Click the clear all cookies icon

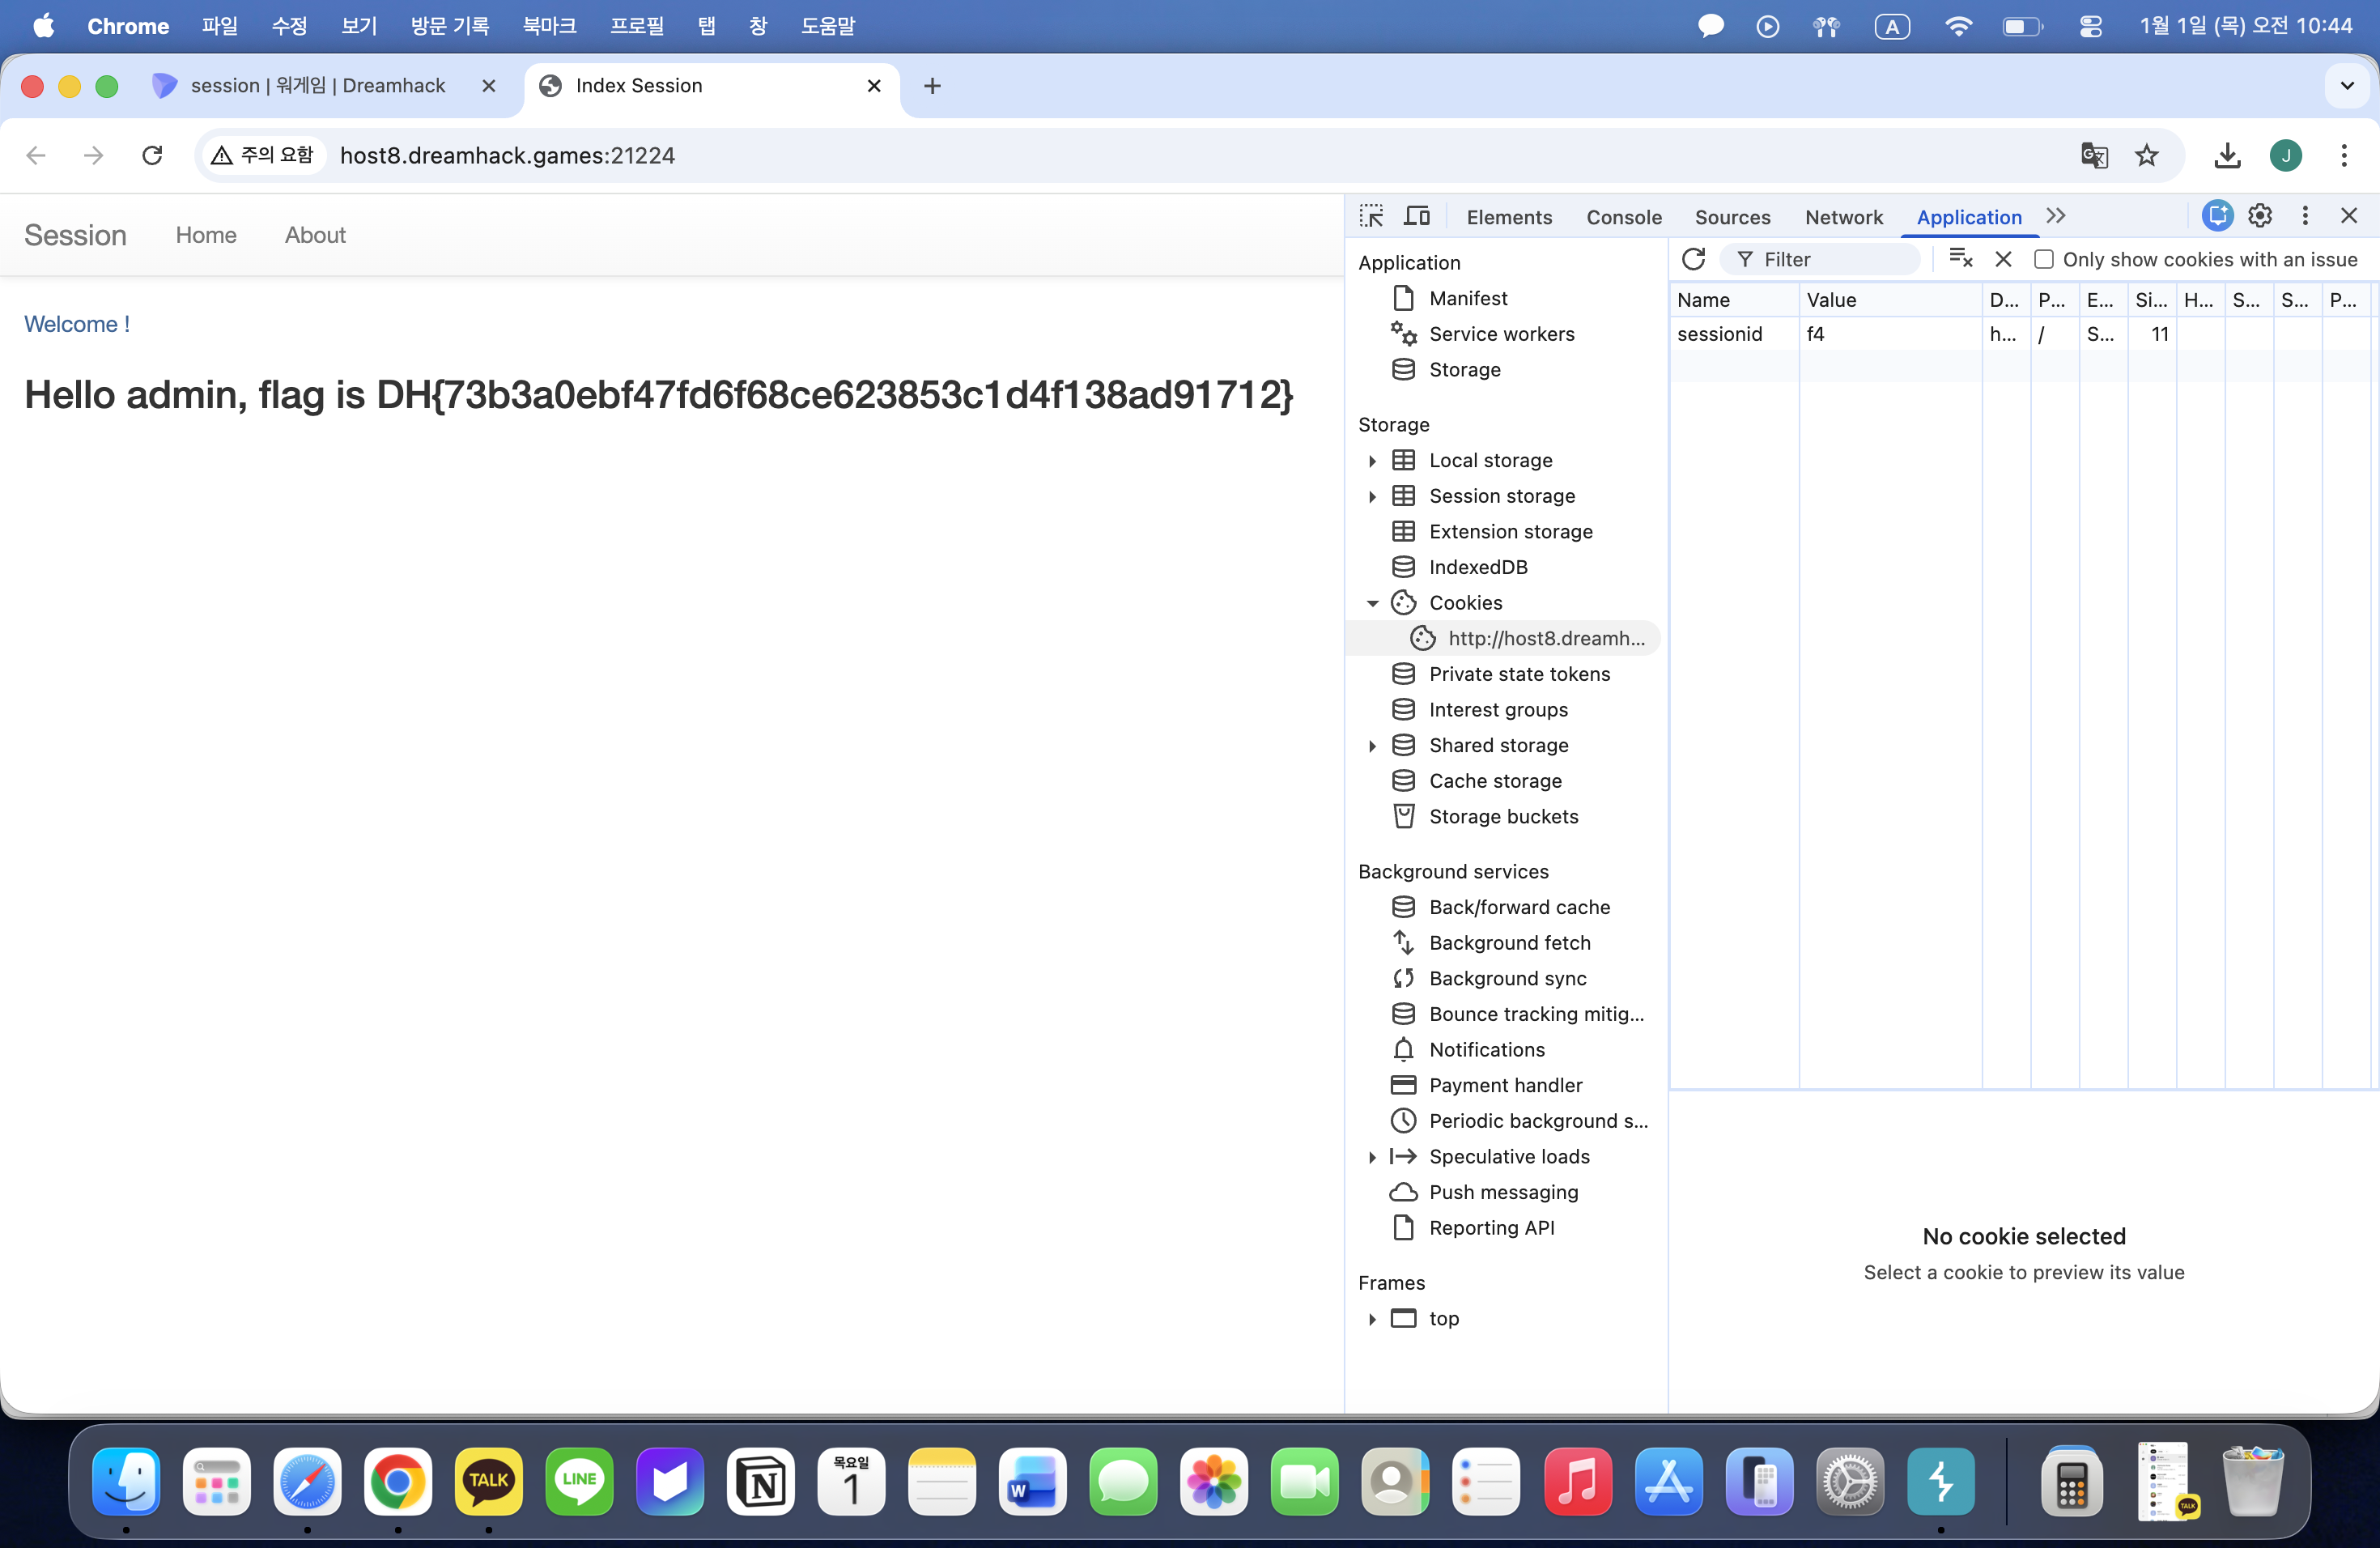point(1960,259)
